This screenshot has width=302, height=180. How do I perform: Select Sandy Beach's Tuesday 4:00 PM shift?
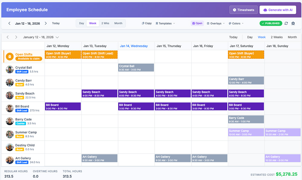coord(99,94)
